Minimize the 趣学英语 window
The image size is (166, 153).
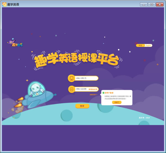pos(144,4)
